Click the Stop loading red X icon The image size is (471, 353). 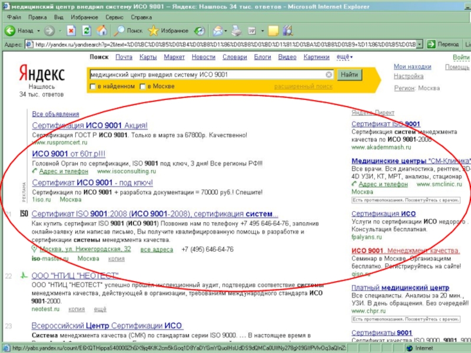click(x=71, y=30)
